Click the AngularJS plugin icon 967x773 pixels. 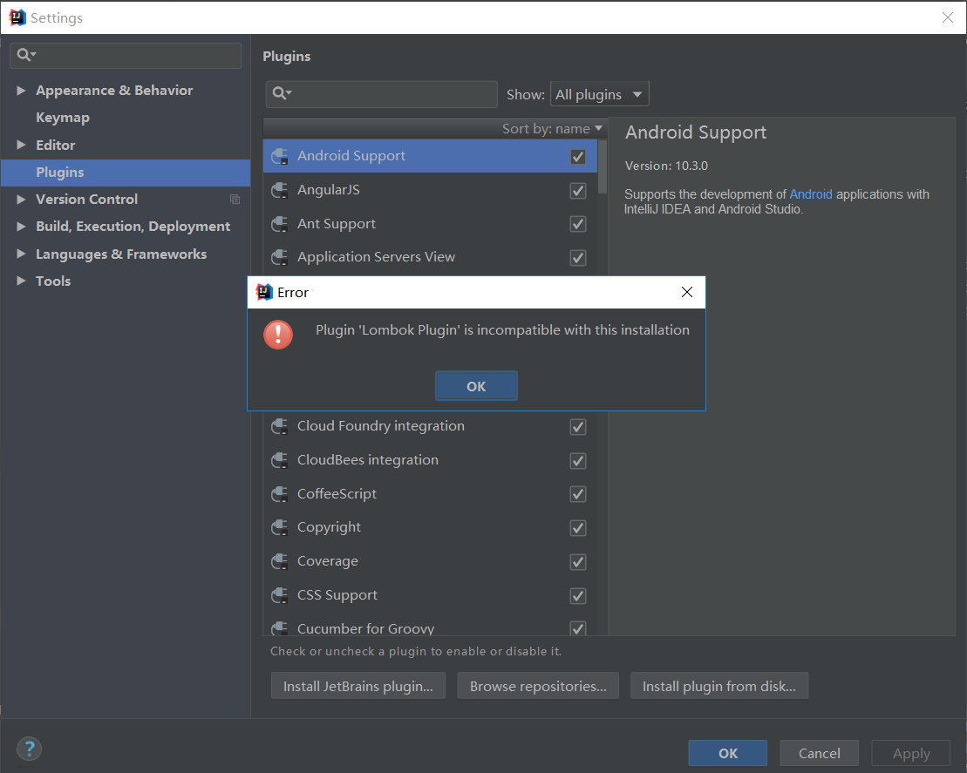(x=279, y=190)
